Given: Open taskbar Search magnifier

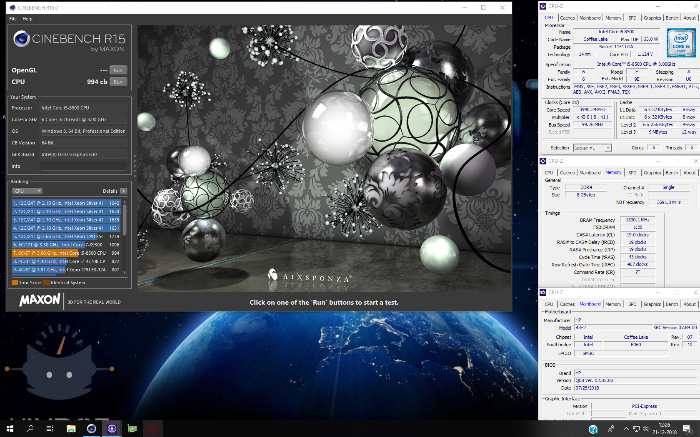Looking at the screenshot, I should click(30, 429).
